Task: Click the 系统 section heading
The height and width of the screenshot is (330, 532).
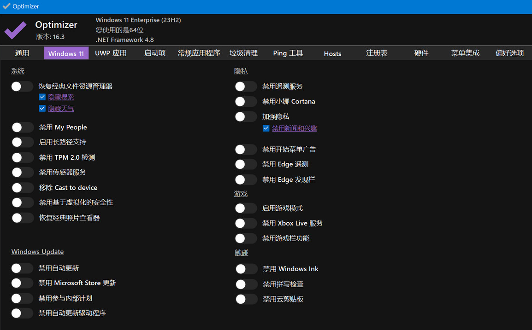Action: pos(18,71)
